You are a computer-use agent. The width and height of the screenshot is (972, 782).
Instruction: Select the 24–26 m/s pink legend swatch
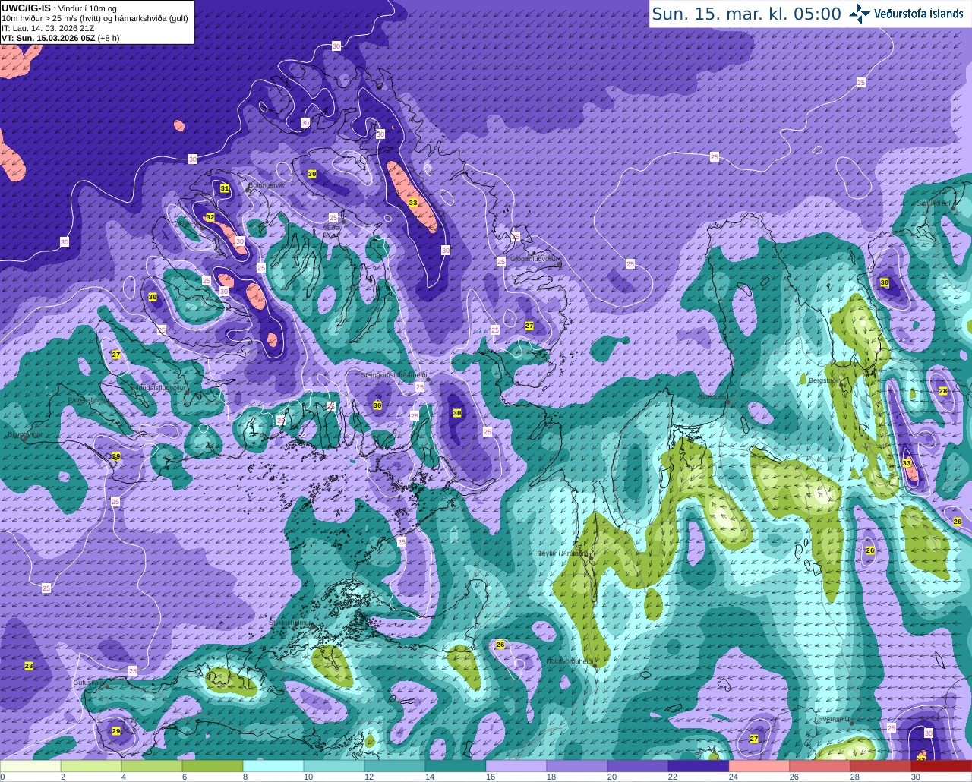tap(759, 766)
